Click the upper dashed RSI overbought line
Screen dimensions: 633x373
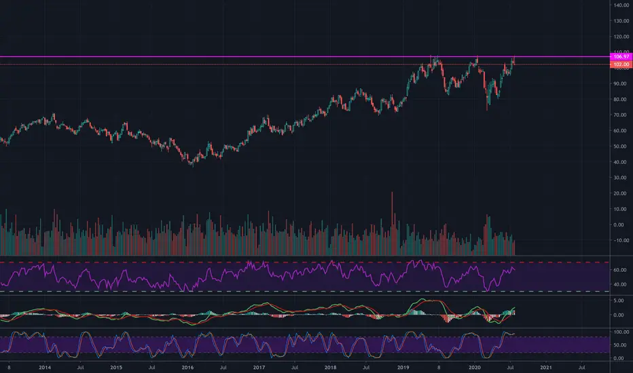(305, 262)
